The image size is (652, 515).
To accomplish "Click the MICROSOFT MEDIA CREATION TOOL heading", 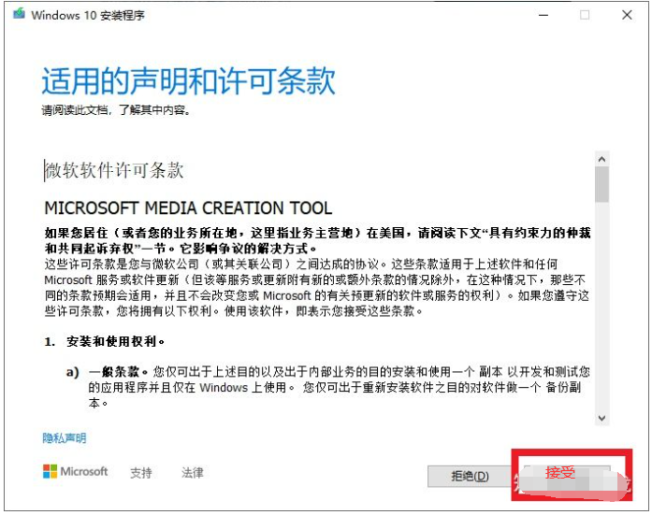I will 188,207.
